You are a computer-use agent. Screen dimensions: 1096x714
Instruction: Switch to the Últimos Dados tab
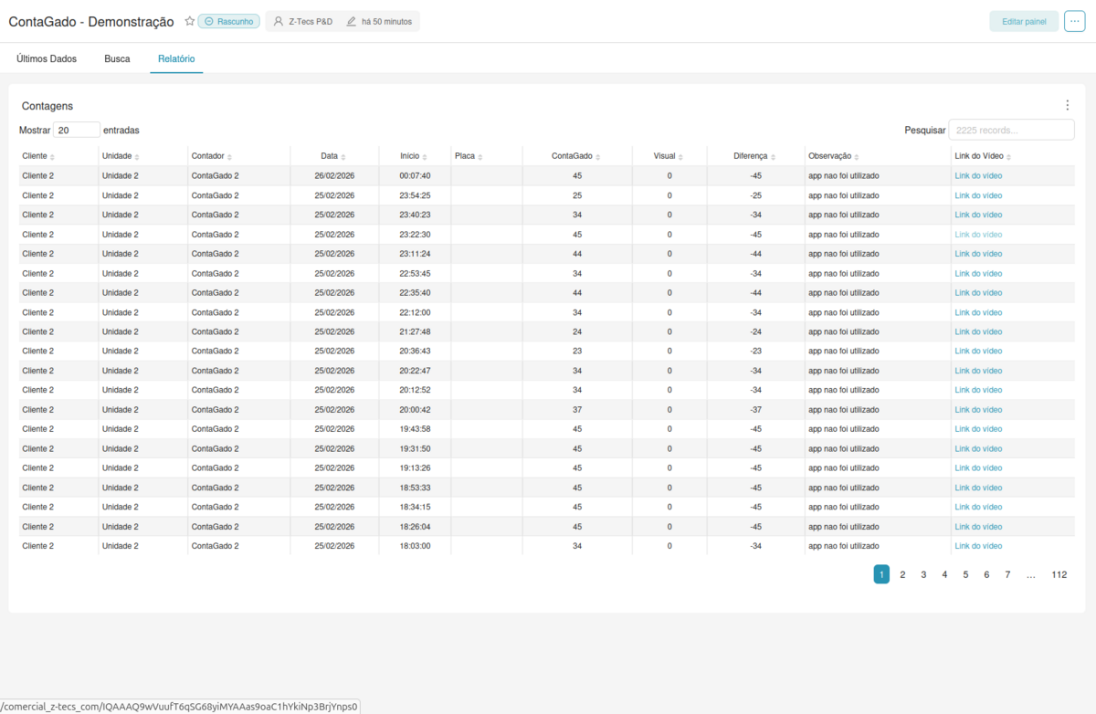click(47, 58)
